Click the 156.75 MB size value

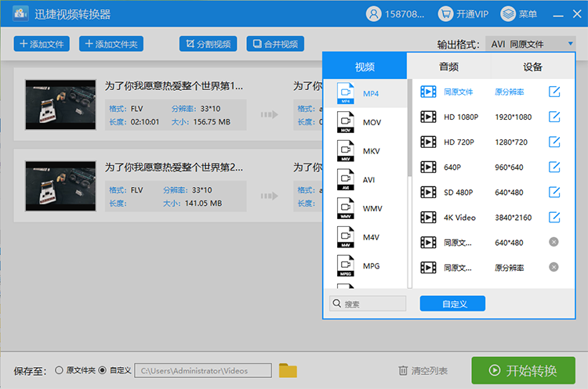point(212,122)
